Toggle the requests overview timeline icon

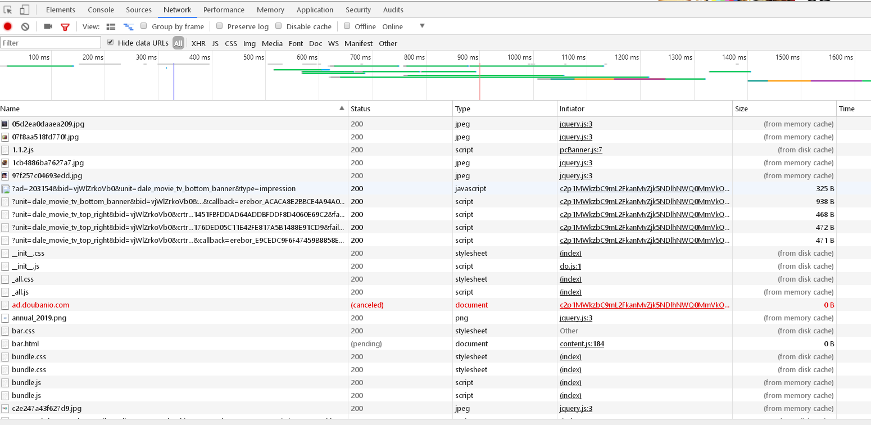(127, 26)
